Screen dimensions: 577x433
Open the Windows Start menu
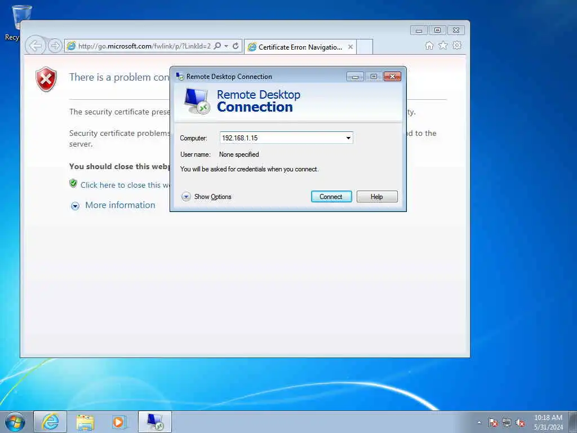point(15,422)
